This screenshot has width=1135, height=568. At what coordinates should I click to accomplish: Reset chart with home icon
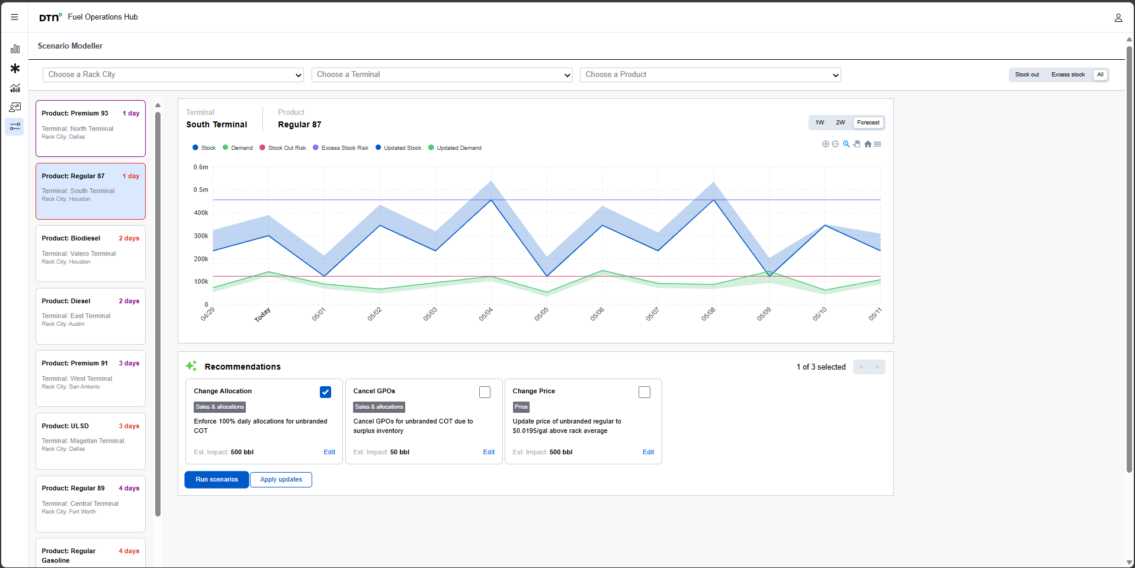click(868, 144)
